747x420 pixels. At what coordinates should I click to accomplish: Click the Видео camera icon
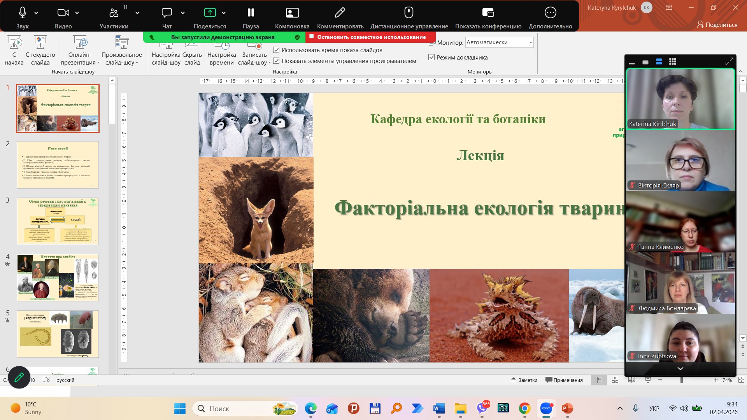63,13
